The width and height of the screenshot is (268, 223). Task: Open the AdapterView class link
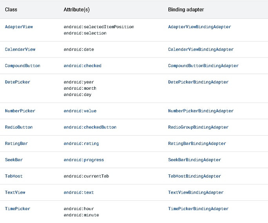click(19, 27)
